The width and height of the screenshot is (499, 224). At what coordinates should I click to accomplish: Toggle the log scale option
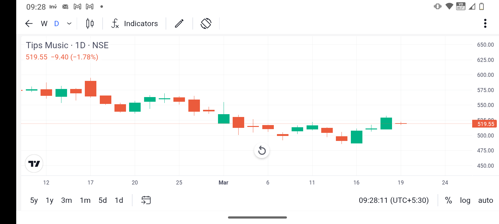465,200
